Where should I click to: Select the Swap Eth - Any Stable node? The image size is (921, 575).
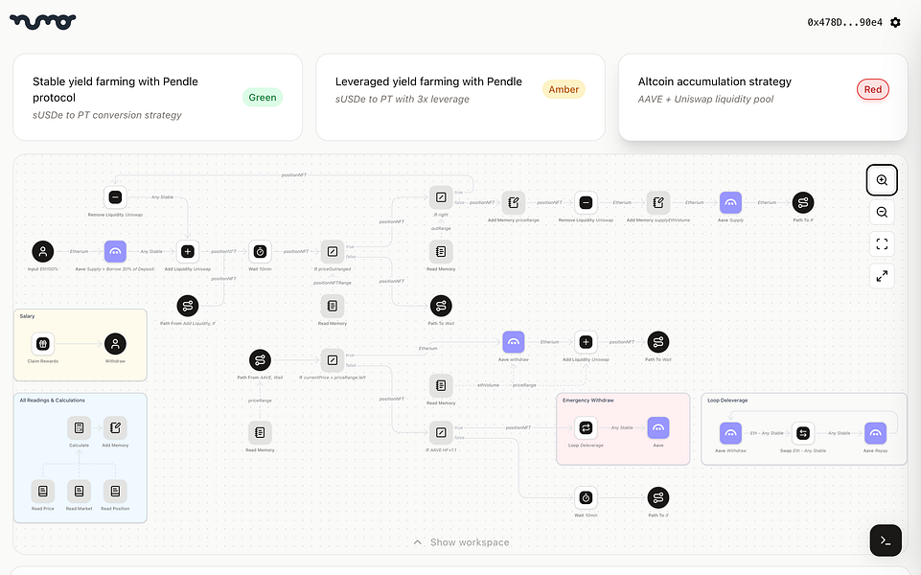[803, 433]
